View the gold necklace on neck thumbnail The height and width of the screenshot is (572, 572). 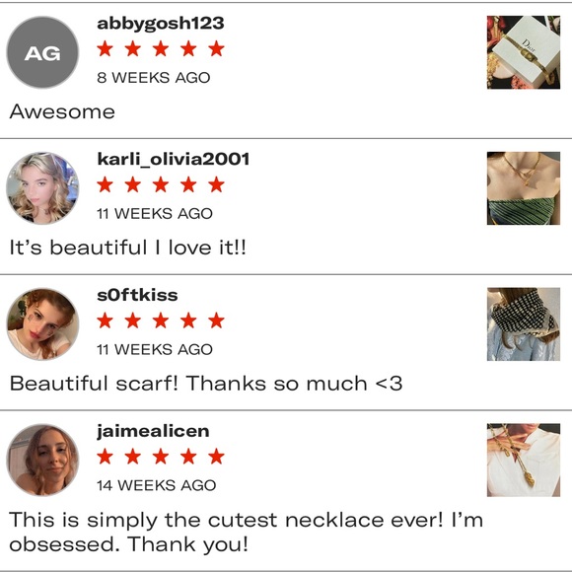click(524, 188)
